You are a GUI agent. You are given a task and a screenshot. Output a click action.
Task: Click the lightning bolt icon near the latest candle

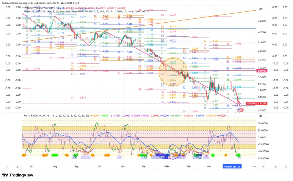click(x=239, y=105)
